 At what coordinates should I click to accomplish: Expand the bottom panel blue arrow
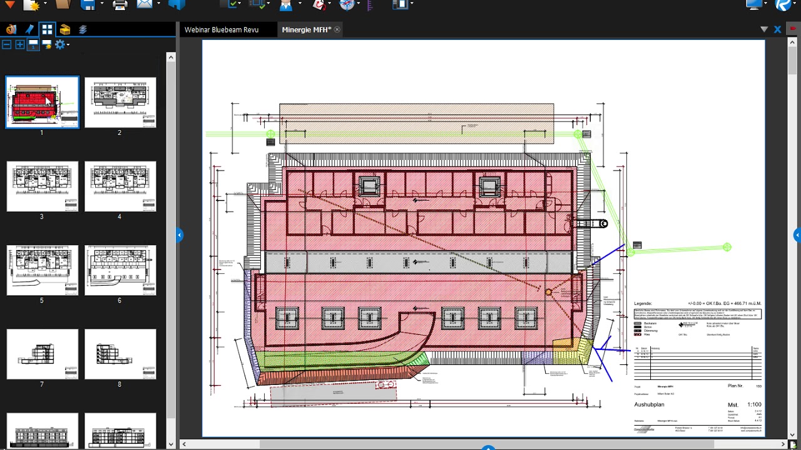click(x=488, y=447)
